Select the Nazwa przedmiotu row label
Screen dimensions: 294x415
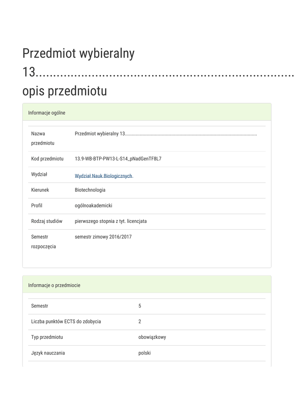43,138
